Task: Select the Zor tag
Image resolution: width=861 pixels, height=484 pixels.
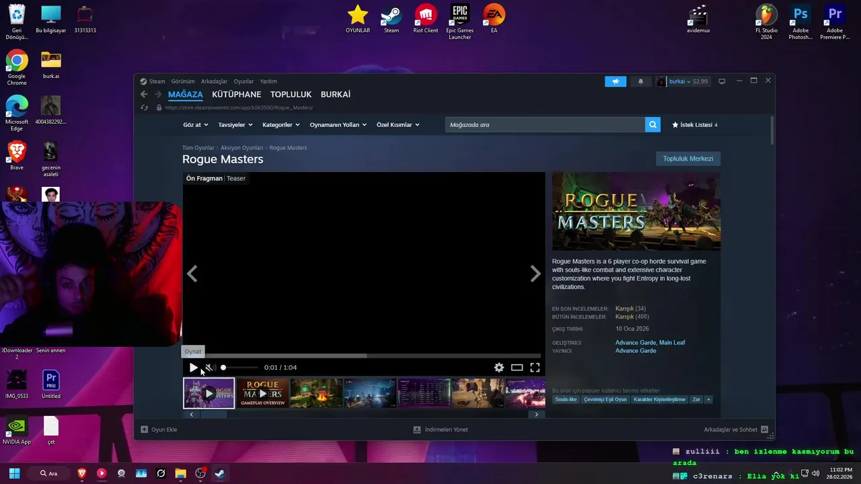Action: [696, 399]
